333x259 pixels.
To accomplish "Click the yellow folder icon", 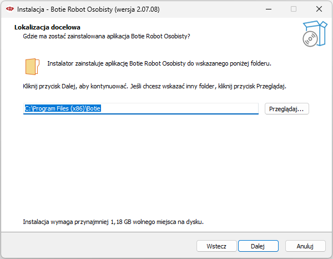I will tap(32, 67).
